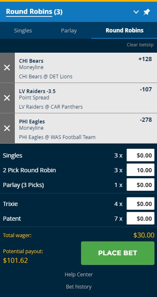Screen dimensions: 157x297
Task: Select the Round Robins tab
Action: tap(125, 30)
